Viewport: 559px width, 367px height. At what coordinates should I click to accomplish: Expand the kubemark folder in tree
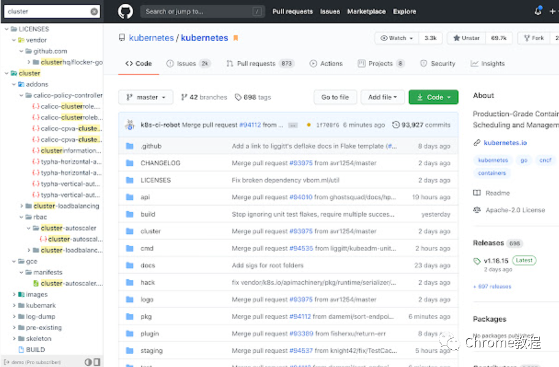14,306
